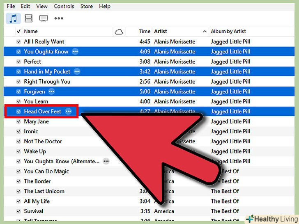Uncheck the Mary Jane checkbox

pos(18,121)
